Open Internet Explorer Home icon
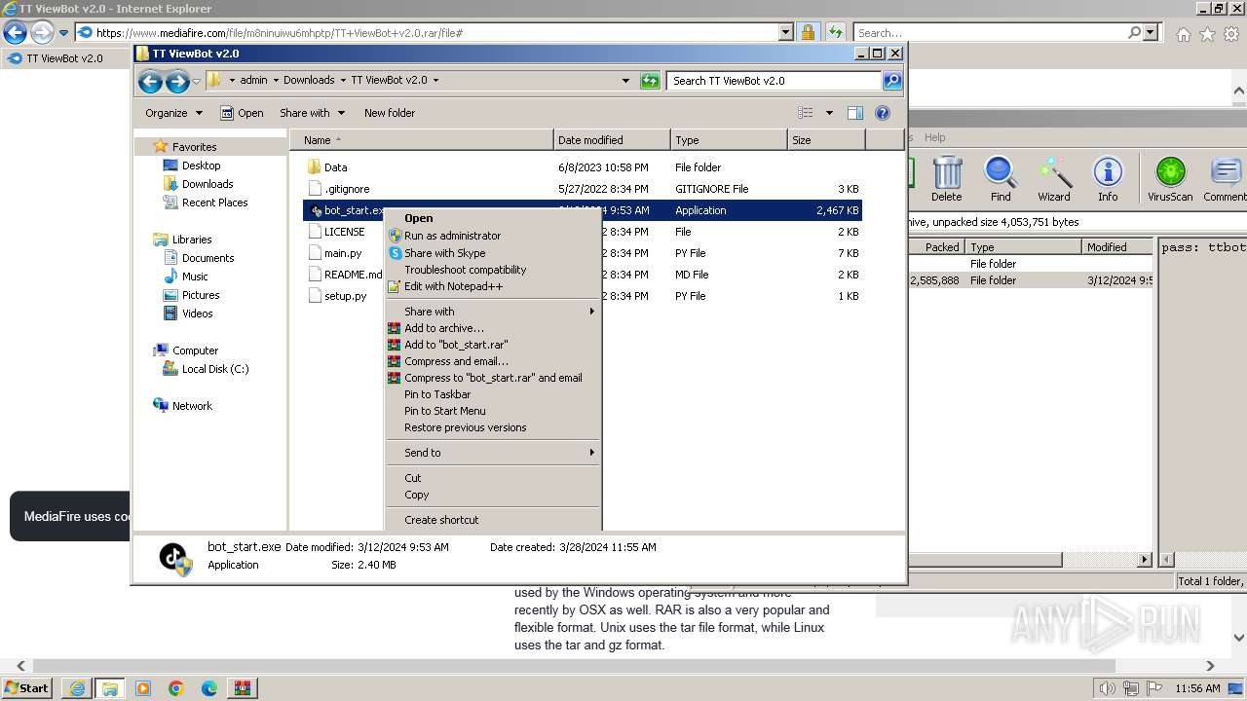 1183,34
